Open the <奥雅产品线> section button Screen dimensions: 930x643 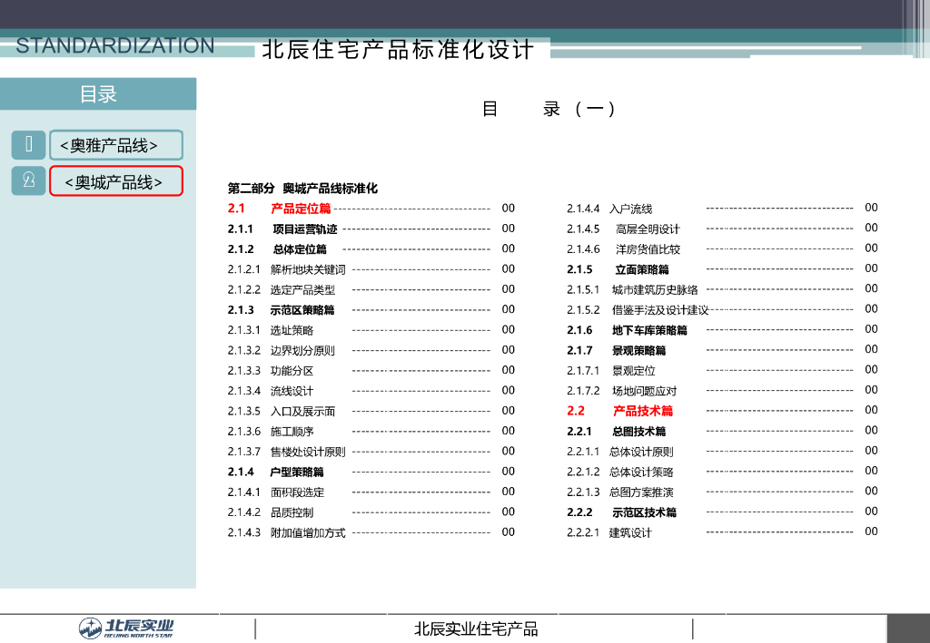click(x=115, y=145)
